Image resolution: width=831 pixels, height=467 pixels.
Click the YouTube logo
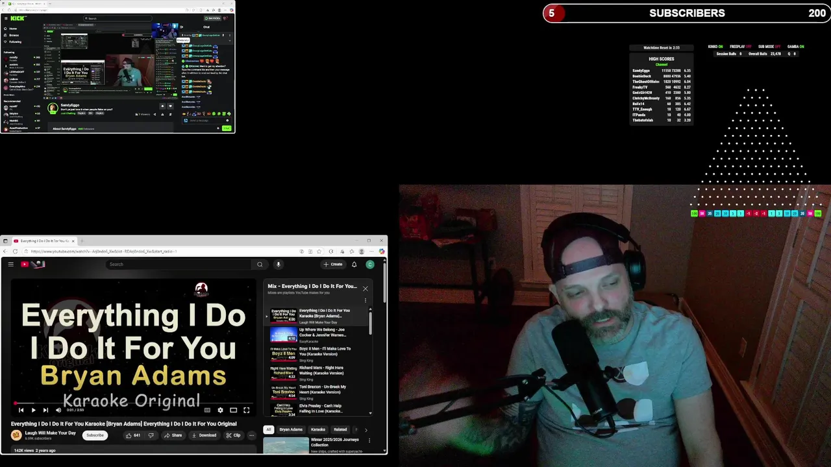[x=33, y=264]
